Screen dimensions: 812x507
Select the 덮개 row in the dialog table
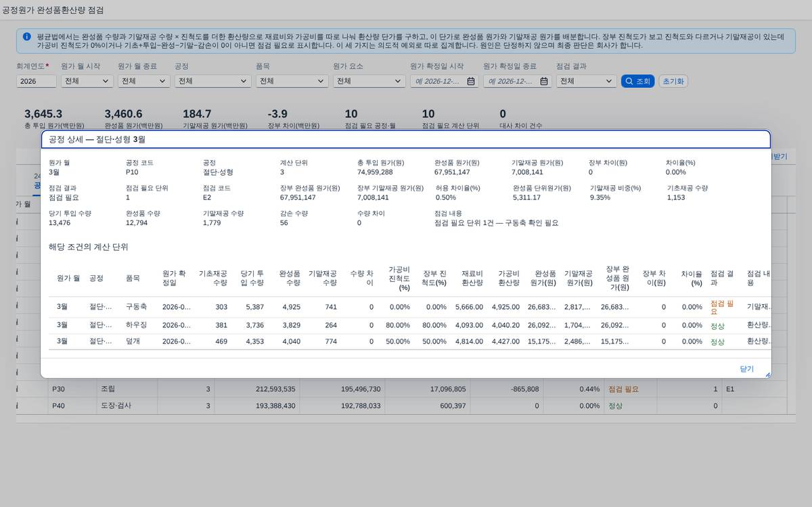[x=409, y=341]
